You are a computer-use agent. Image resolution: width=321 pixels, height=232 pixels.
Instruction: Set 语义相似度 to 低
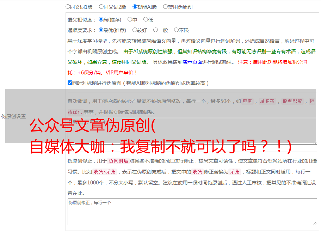pos(146,19)
